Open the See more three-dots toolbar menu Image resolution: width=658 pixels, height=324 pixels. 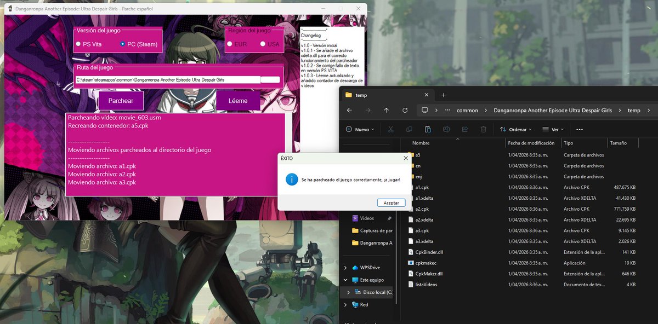580,130
